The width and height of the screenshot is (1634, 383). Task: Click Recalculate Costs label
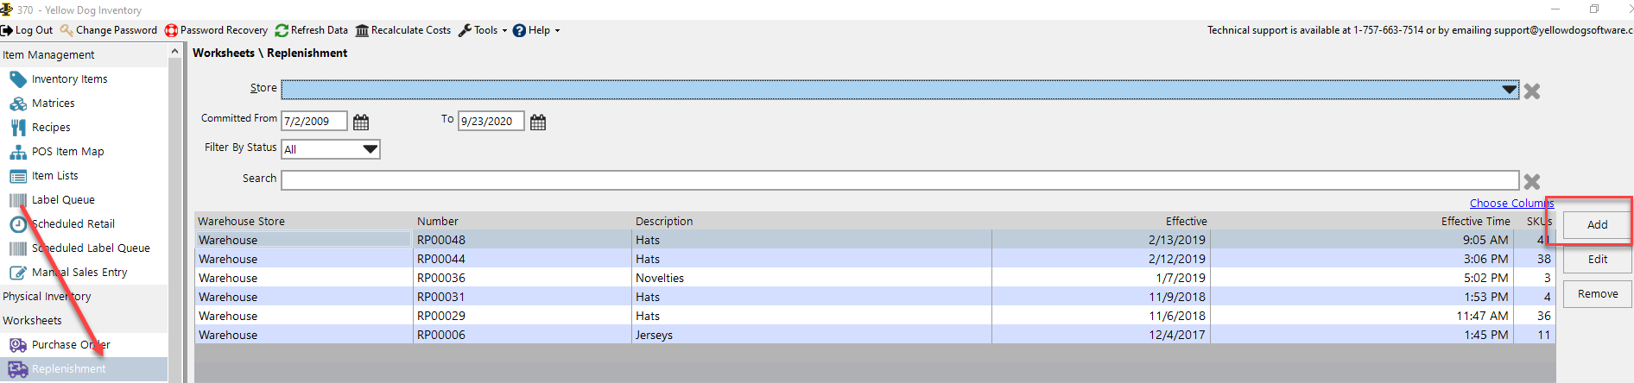click(x=411, y=30)
